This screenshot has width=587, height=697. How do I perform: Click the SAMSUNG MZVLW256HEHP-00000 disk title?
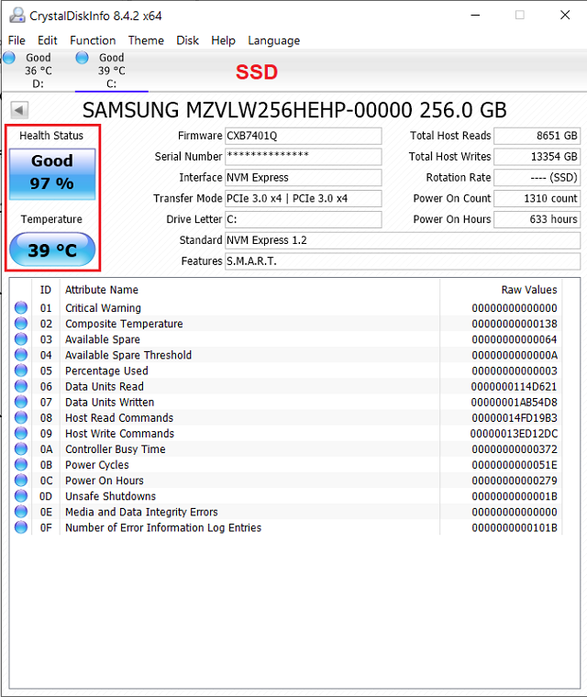[x=294, y=110]
